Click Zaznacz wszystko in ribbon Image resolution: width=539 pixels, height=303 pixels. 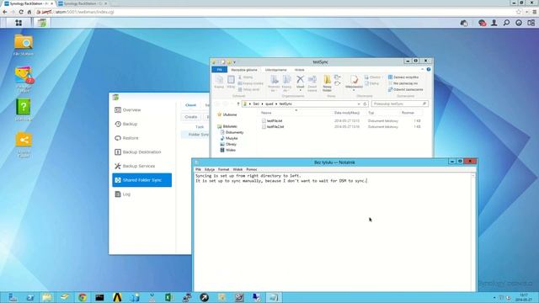tap(403, 77)
